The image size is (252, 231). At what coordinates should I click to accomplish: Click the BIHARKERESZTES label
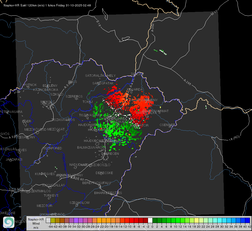[108, 193]
